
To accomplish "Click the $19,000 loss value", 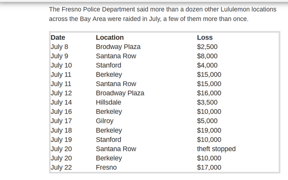I will click(209, 130).
